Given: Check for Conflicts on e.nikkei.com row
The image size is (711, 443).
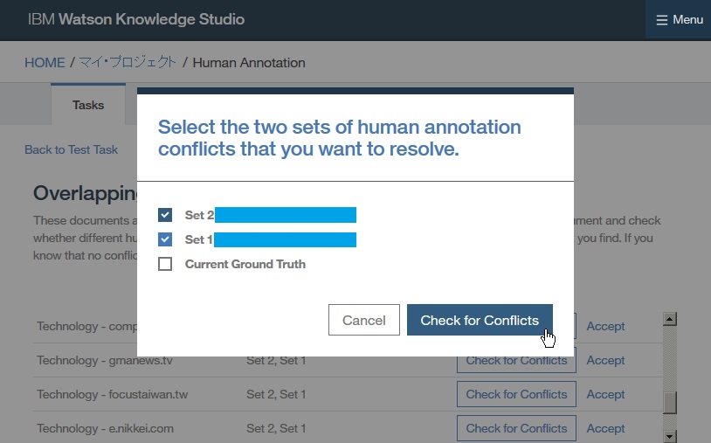Looking at the screenshot, I should tap(516, 428).
